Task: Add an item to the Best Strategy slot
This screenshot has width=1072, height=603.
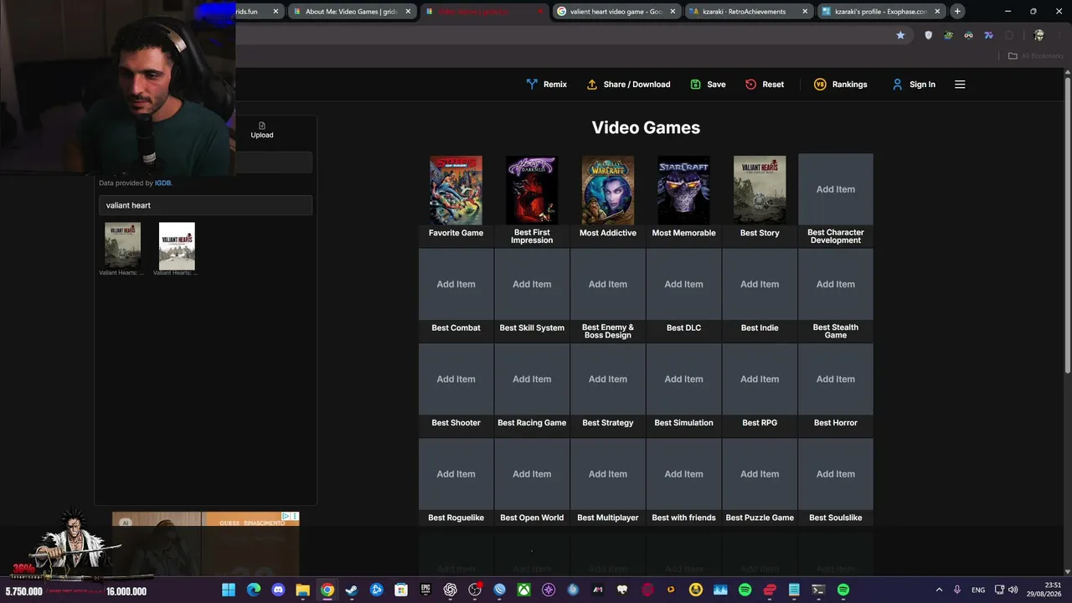Action: [608, 379]
